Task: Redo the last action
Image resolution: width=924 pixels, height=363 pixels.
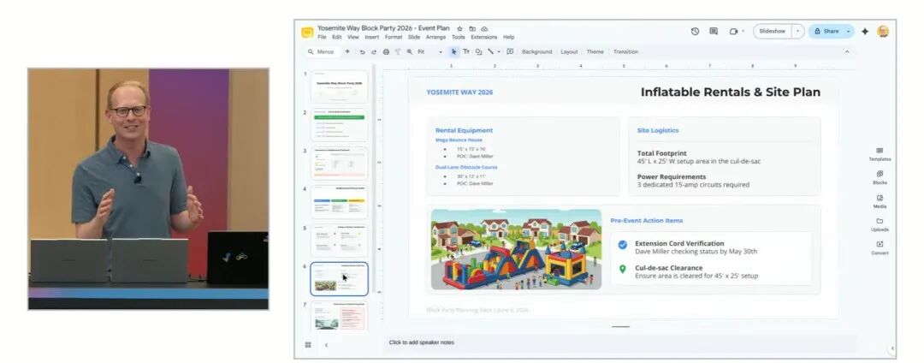Action: click(374, 52)
